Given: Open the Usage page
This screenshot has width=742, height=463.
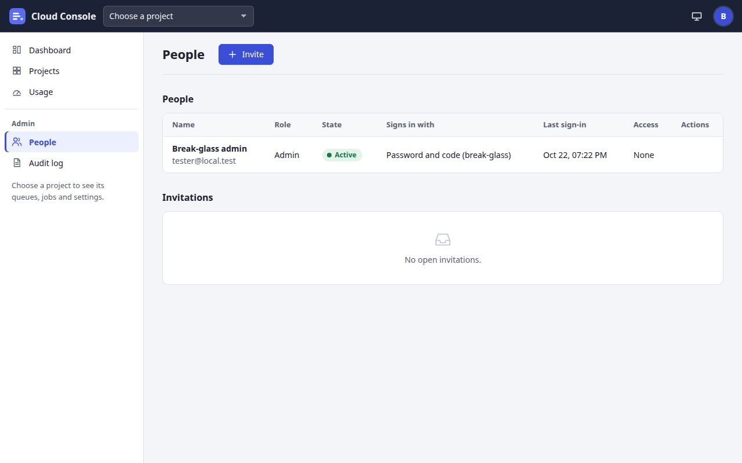Looking at the screenshot, I should (x=72, y=92).
